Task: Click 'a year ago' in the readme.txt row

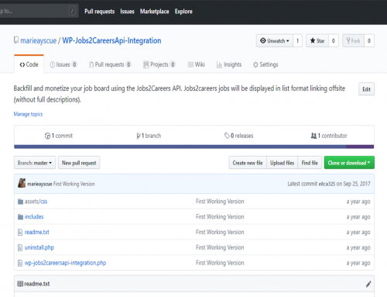Action: pyautogui.click(x=358, y=232)
